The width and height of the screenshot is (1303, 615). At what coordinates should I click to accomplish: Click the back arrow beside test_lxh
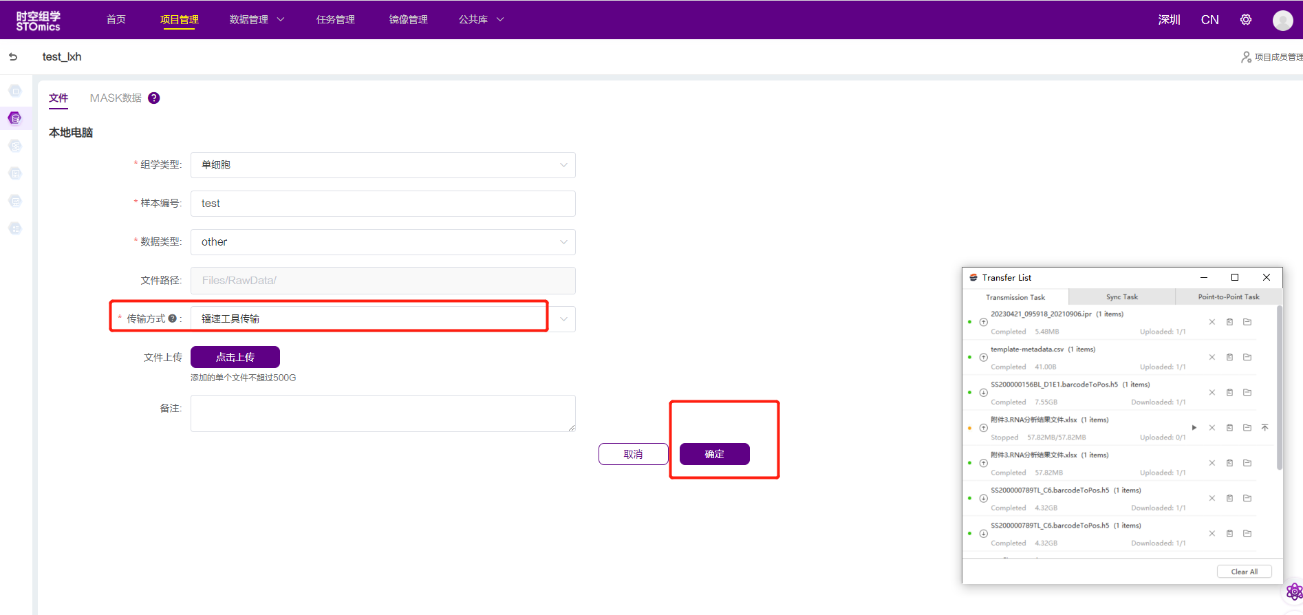[13, 57]
